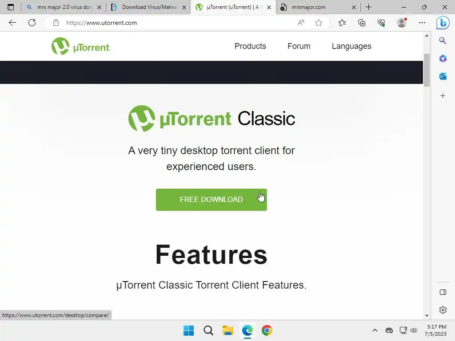
Task: Click the uTorrent header logo
Action: point(80,46)
